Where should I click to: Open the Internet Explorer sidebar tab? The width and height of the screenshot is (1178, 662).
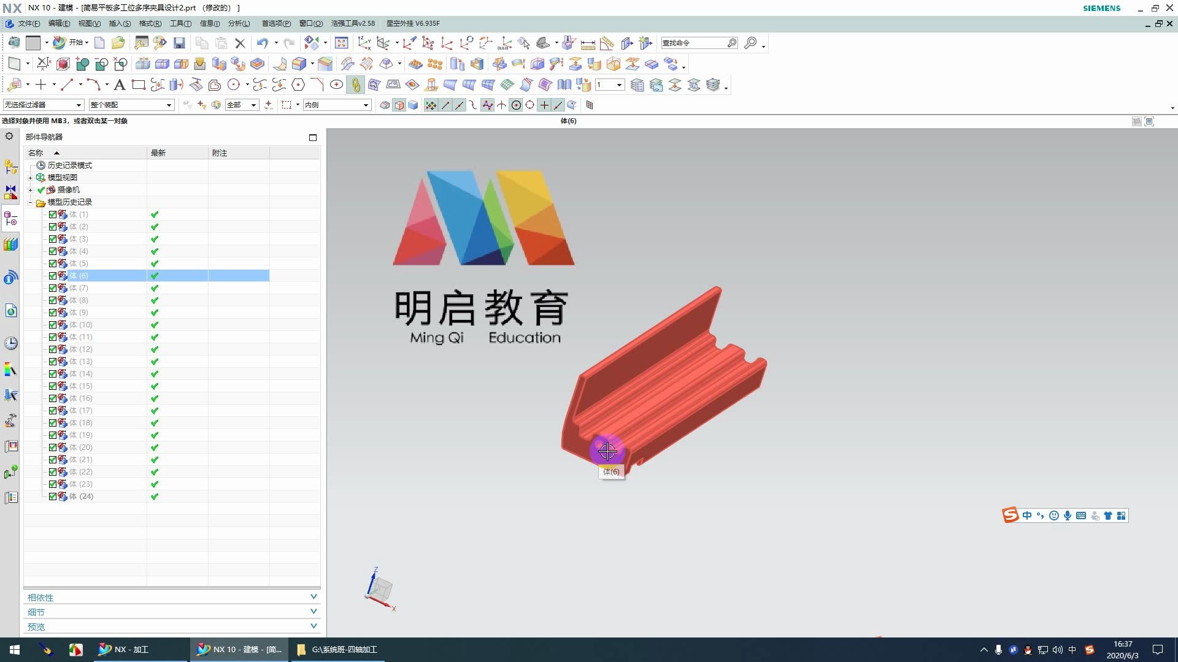(10, 311)
